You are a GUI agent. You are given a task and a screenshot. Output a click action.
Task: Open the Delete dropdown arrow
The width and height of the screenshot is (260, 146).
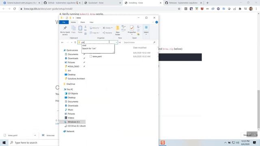pos(112,28)
